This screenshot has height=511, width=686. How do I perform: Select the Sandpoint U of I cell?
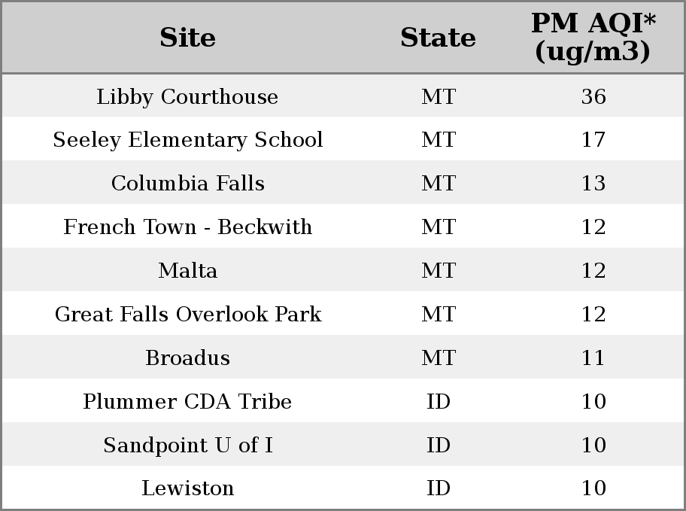[188, 446]
